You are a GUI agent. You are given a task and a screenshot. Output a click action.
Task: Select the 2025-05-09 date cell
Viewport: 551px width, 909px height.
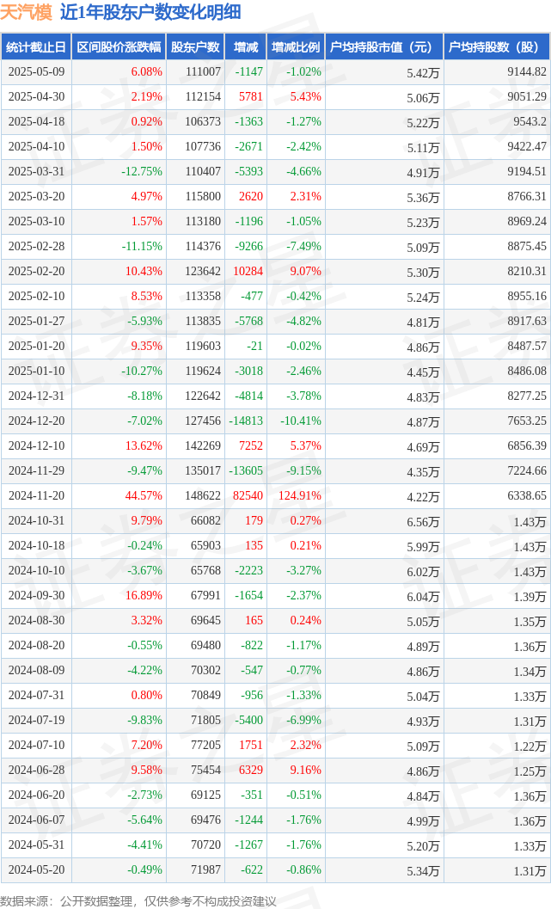[36, 72]
